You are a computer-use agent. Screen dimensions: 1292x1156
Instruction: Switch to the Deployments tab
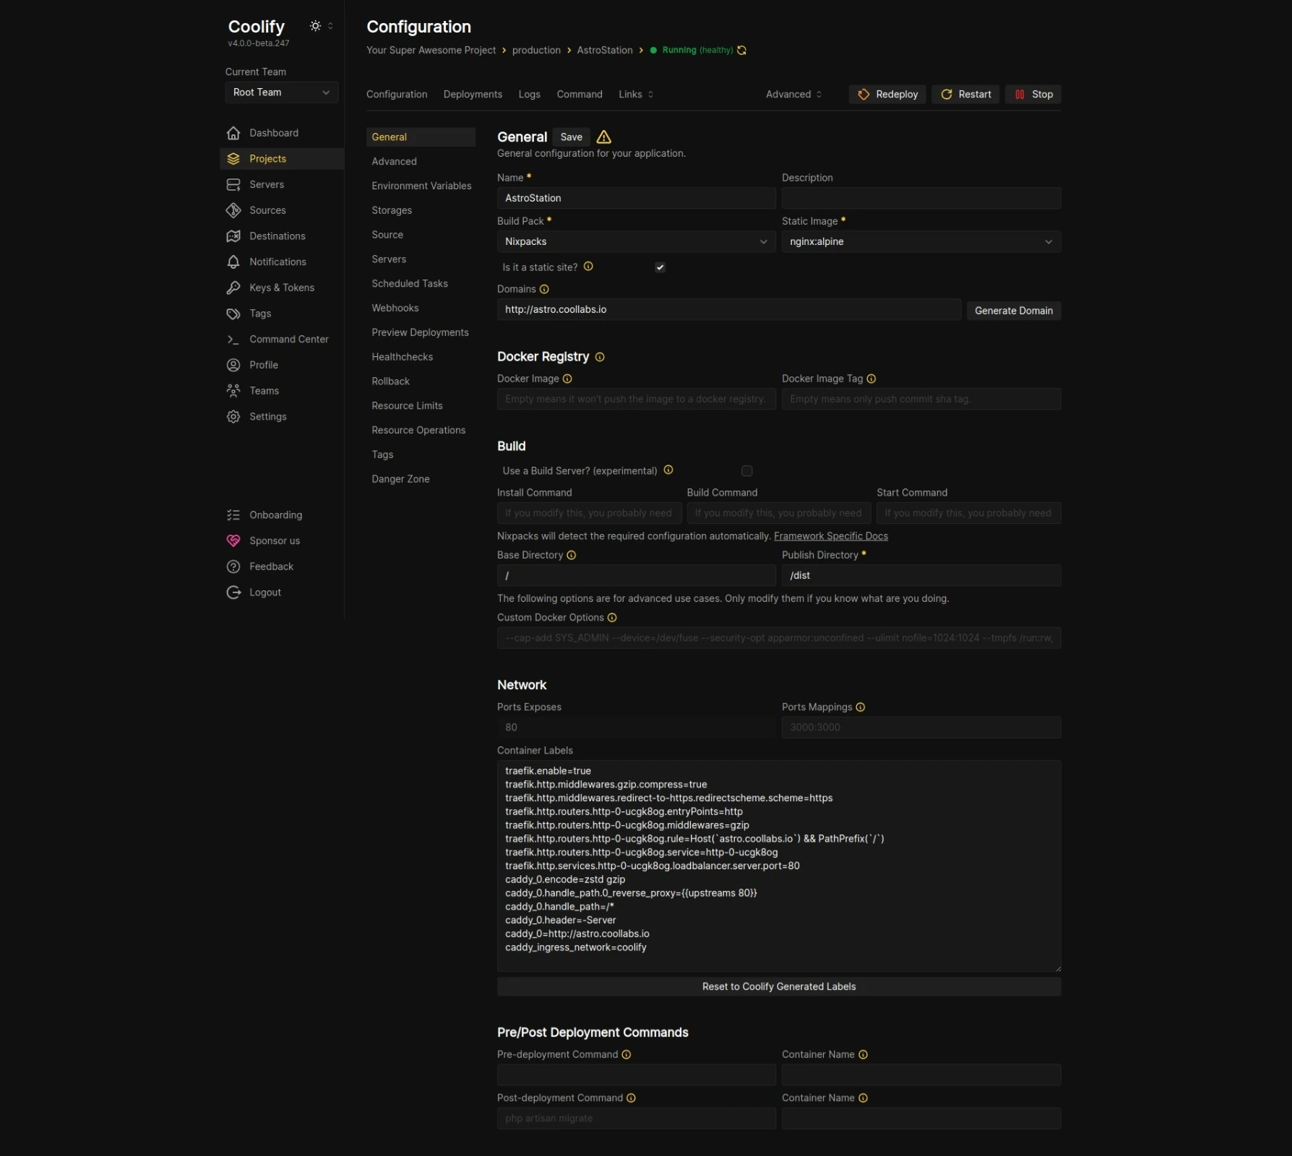[473, 94]
